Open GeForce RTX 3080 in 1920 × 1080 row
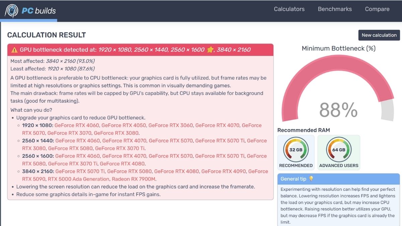Image resolution: width=402 pixels, height=226 pixels. [x=116, y=133]
